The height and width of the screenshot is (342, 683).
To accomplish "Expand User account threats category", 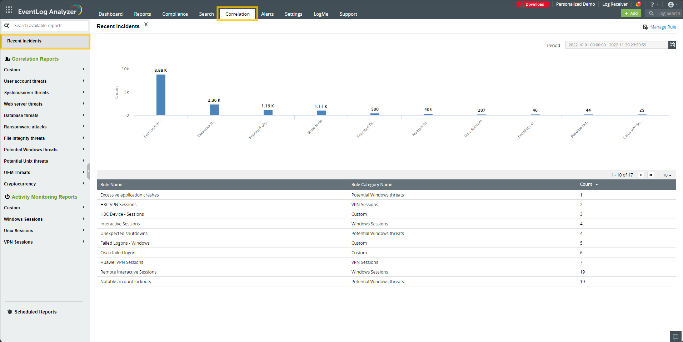I will click(45, 81).
